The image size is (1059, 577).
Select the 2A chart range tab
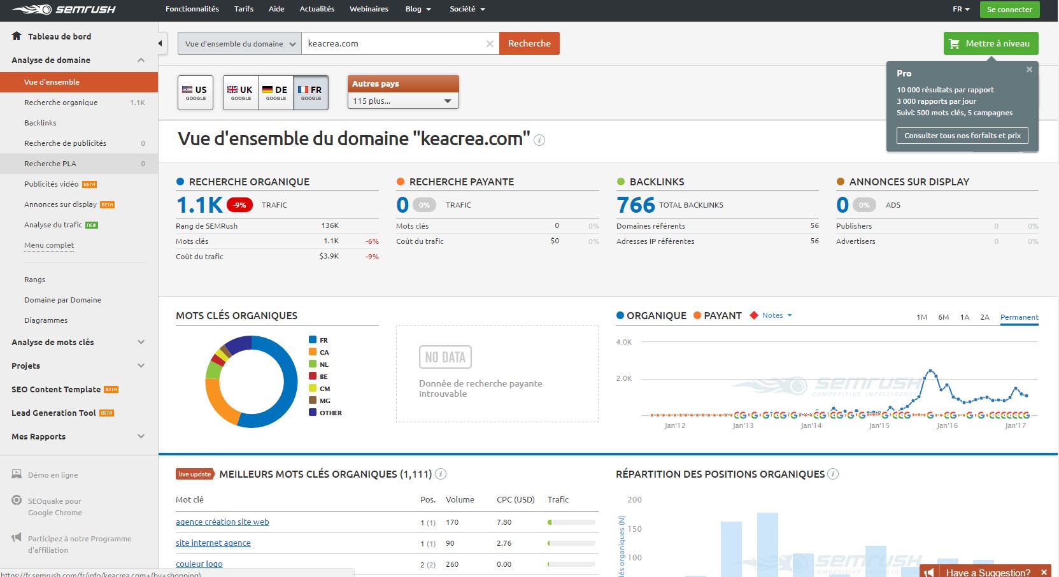pyautogui.click(x=985, y=317)
